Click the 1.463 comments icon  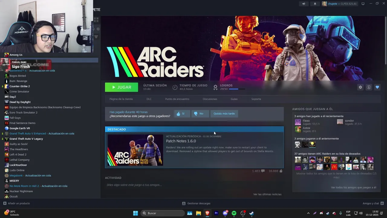263,171
